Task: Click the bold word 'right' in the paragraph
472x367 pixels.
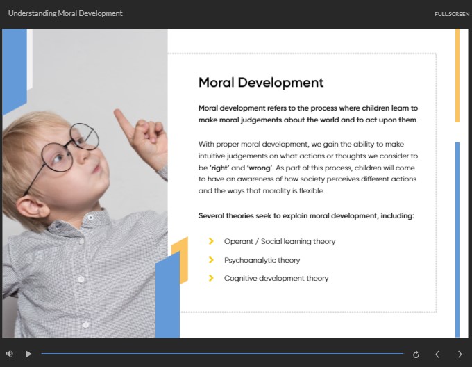Action: [219, 168]
